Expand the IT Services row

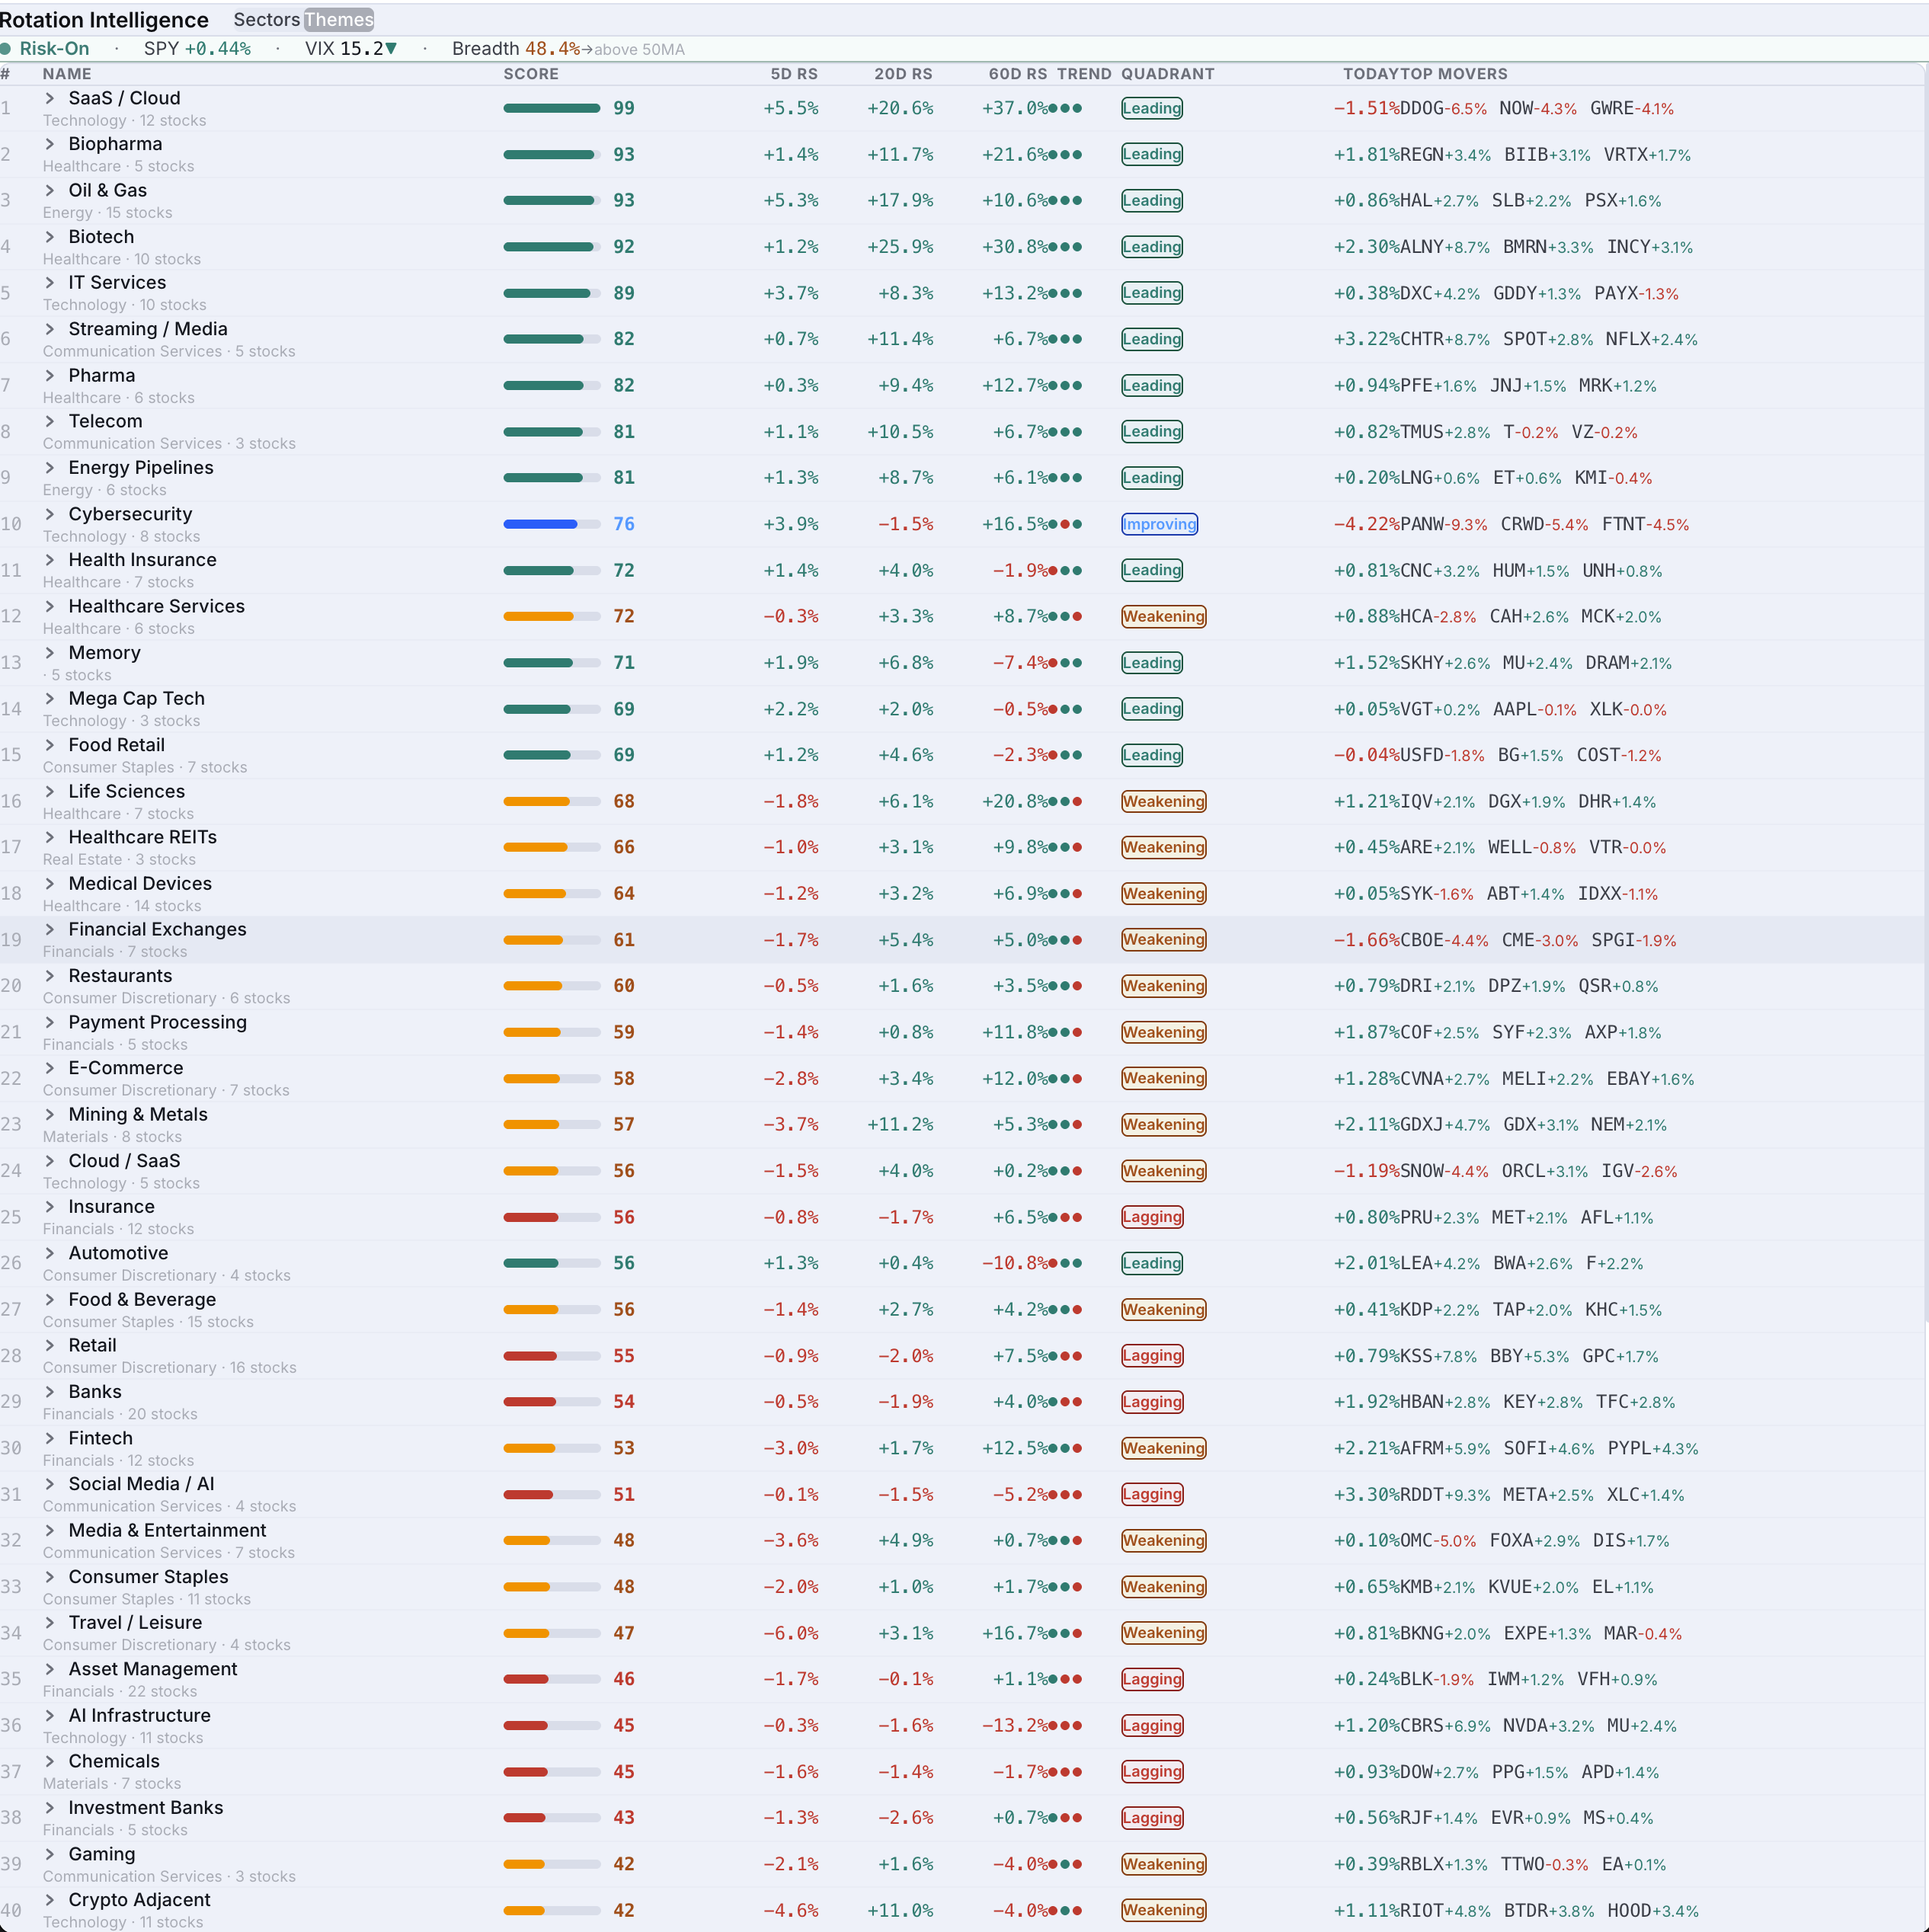point(50,283)
